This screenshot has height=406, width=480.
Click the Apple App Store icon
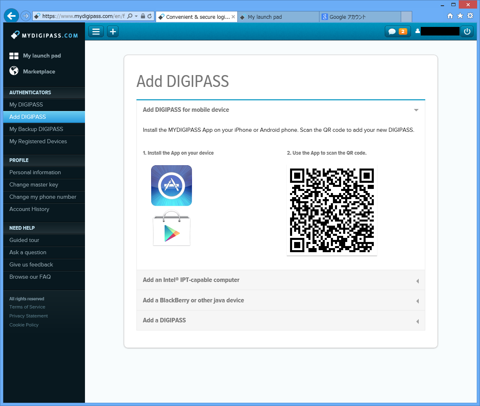171,186
